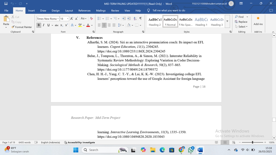
Task: Increase font size with Grow Font icon
Action: click(72, 19)
